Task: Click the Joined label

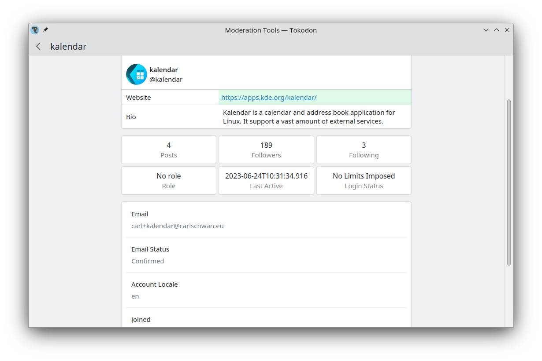Action: pyautogui.click(x=141, y=320)
